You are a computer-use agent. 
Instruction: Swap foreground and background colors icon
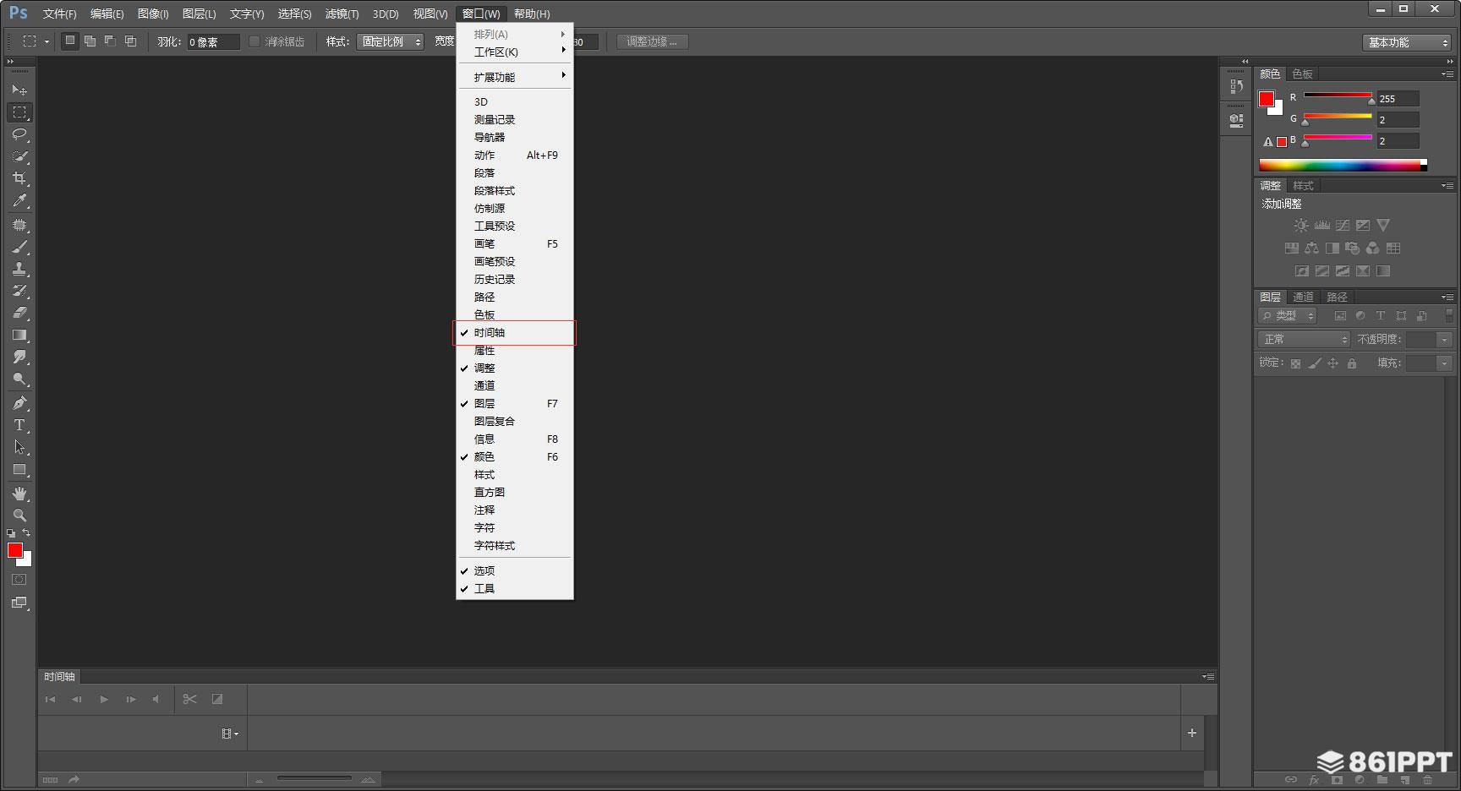[27, 532]
